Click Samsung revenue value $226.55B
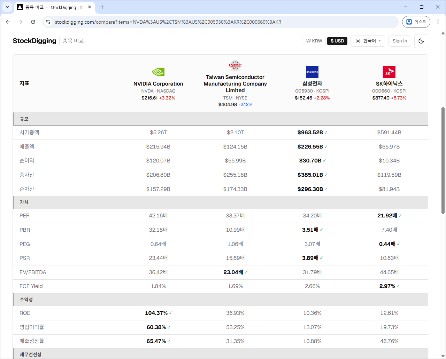The image size is (446, 359). click(x=310, y=147)
